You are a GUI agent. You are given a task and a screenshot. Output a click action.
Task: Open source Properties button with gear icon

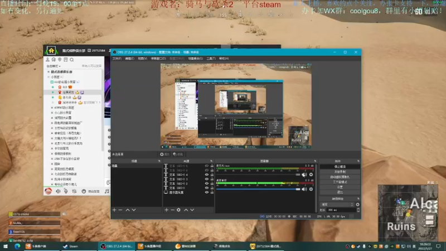click(164, 155)
